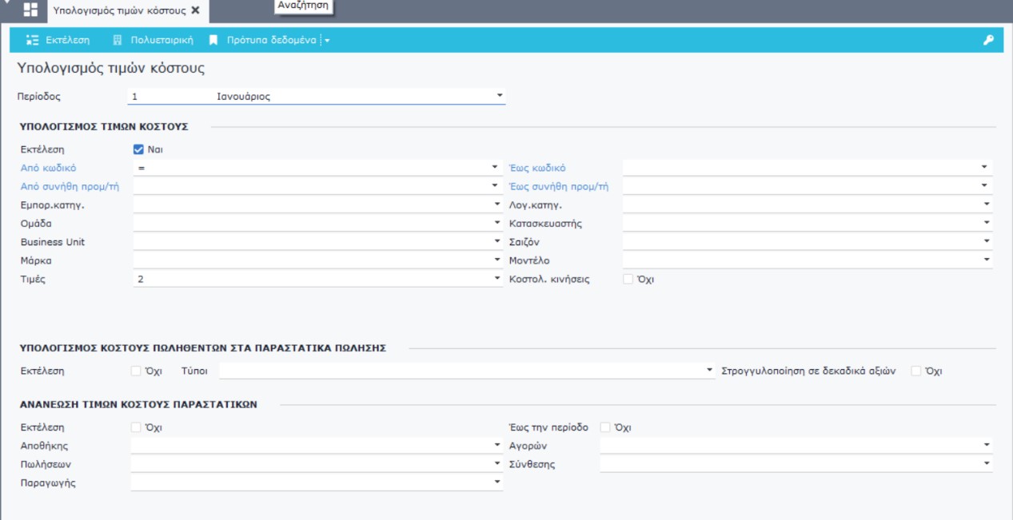Viewport: 1013px width, 520px height.
Task: Select the Υπολογισμός τιμών κόστους tab
Action: pyautogui.click(x=120, y=10)
